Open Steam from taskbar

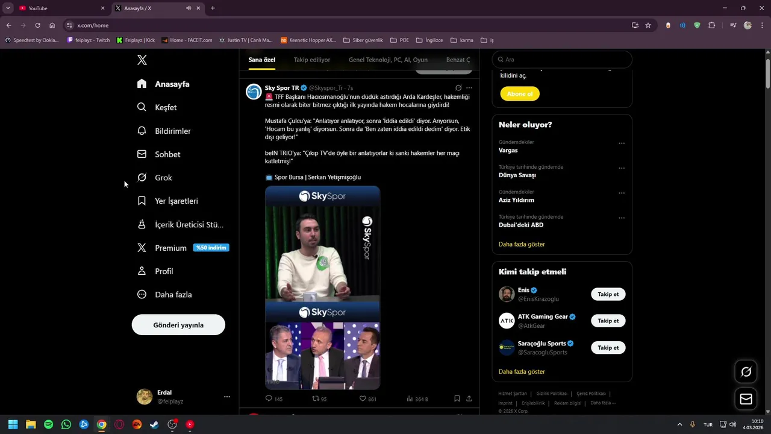(x=155, y=424)
